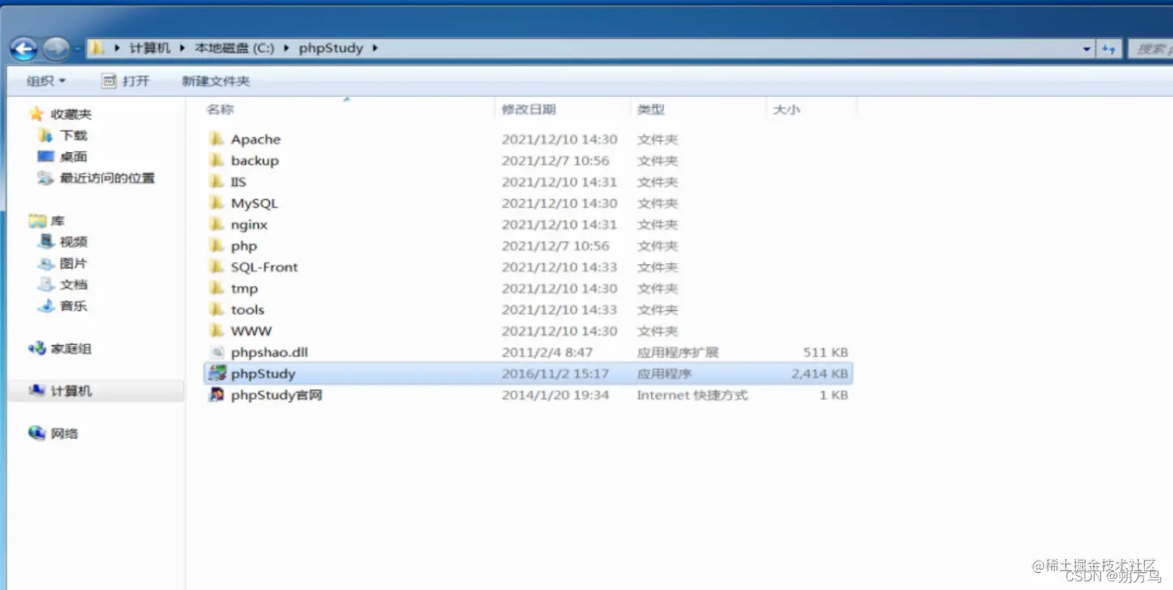
Task: Click the Forward navigation arrow
Action: click(x=56, y=49)
